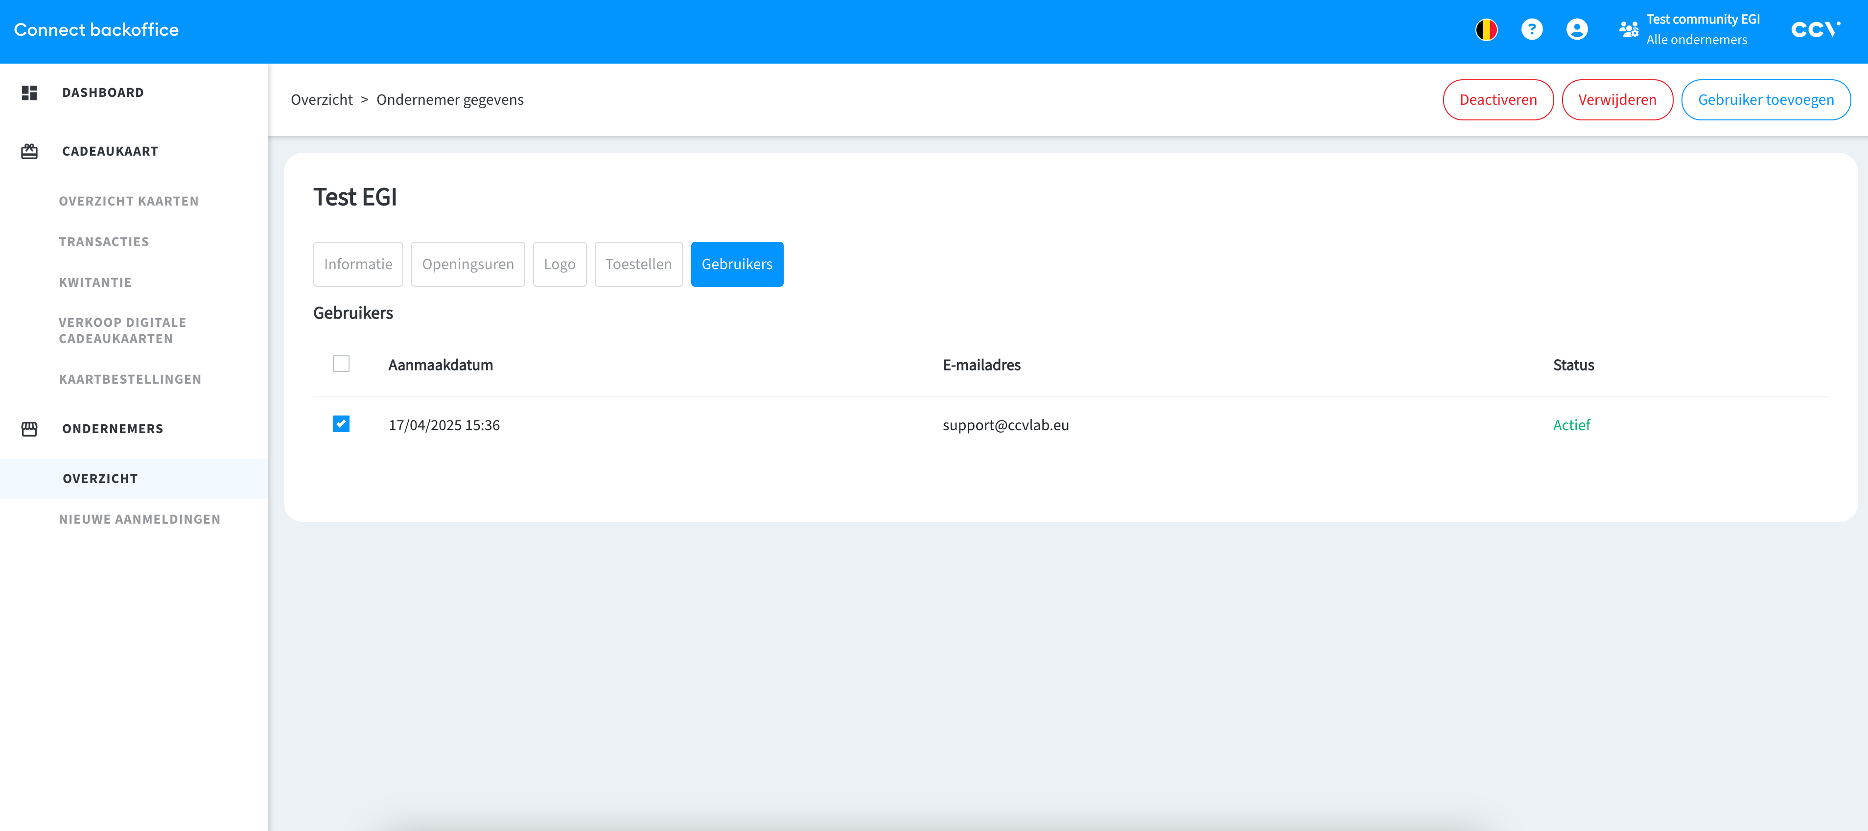The width and height of the screenshot is (1868, 831).
Task: Click the CCV logo in header
Action: 1815,30
